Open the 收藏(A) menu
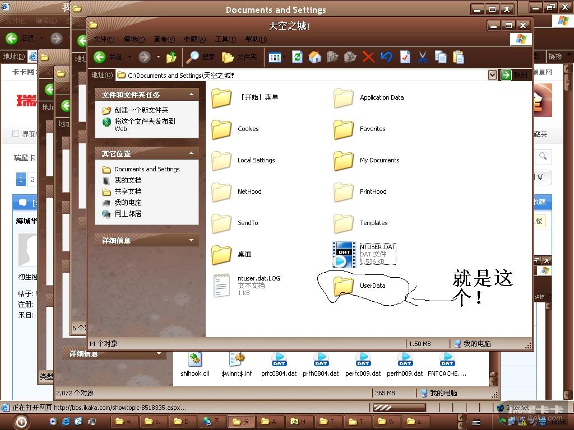This screenshot has width=574, height=430. 195,39
